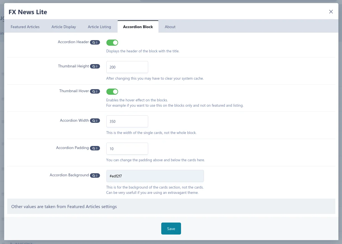Save the accordion settings

coord(171,229)
